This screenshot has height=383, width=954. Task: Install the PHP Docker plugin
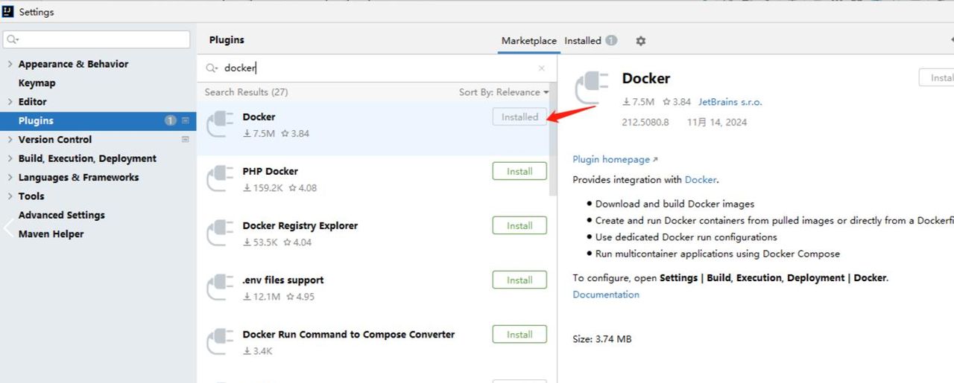[519, 171]
